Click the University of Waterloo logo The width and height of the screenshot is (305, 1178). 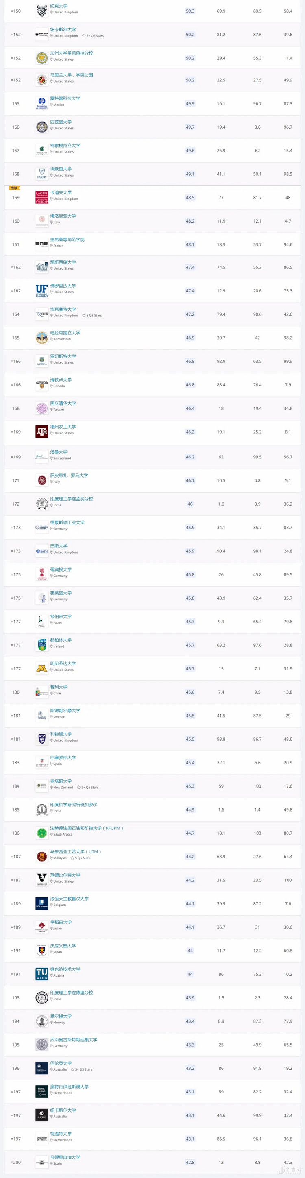pyautogui.click(x=41, y=385)
